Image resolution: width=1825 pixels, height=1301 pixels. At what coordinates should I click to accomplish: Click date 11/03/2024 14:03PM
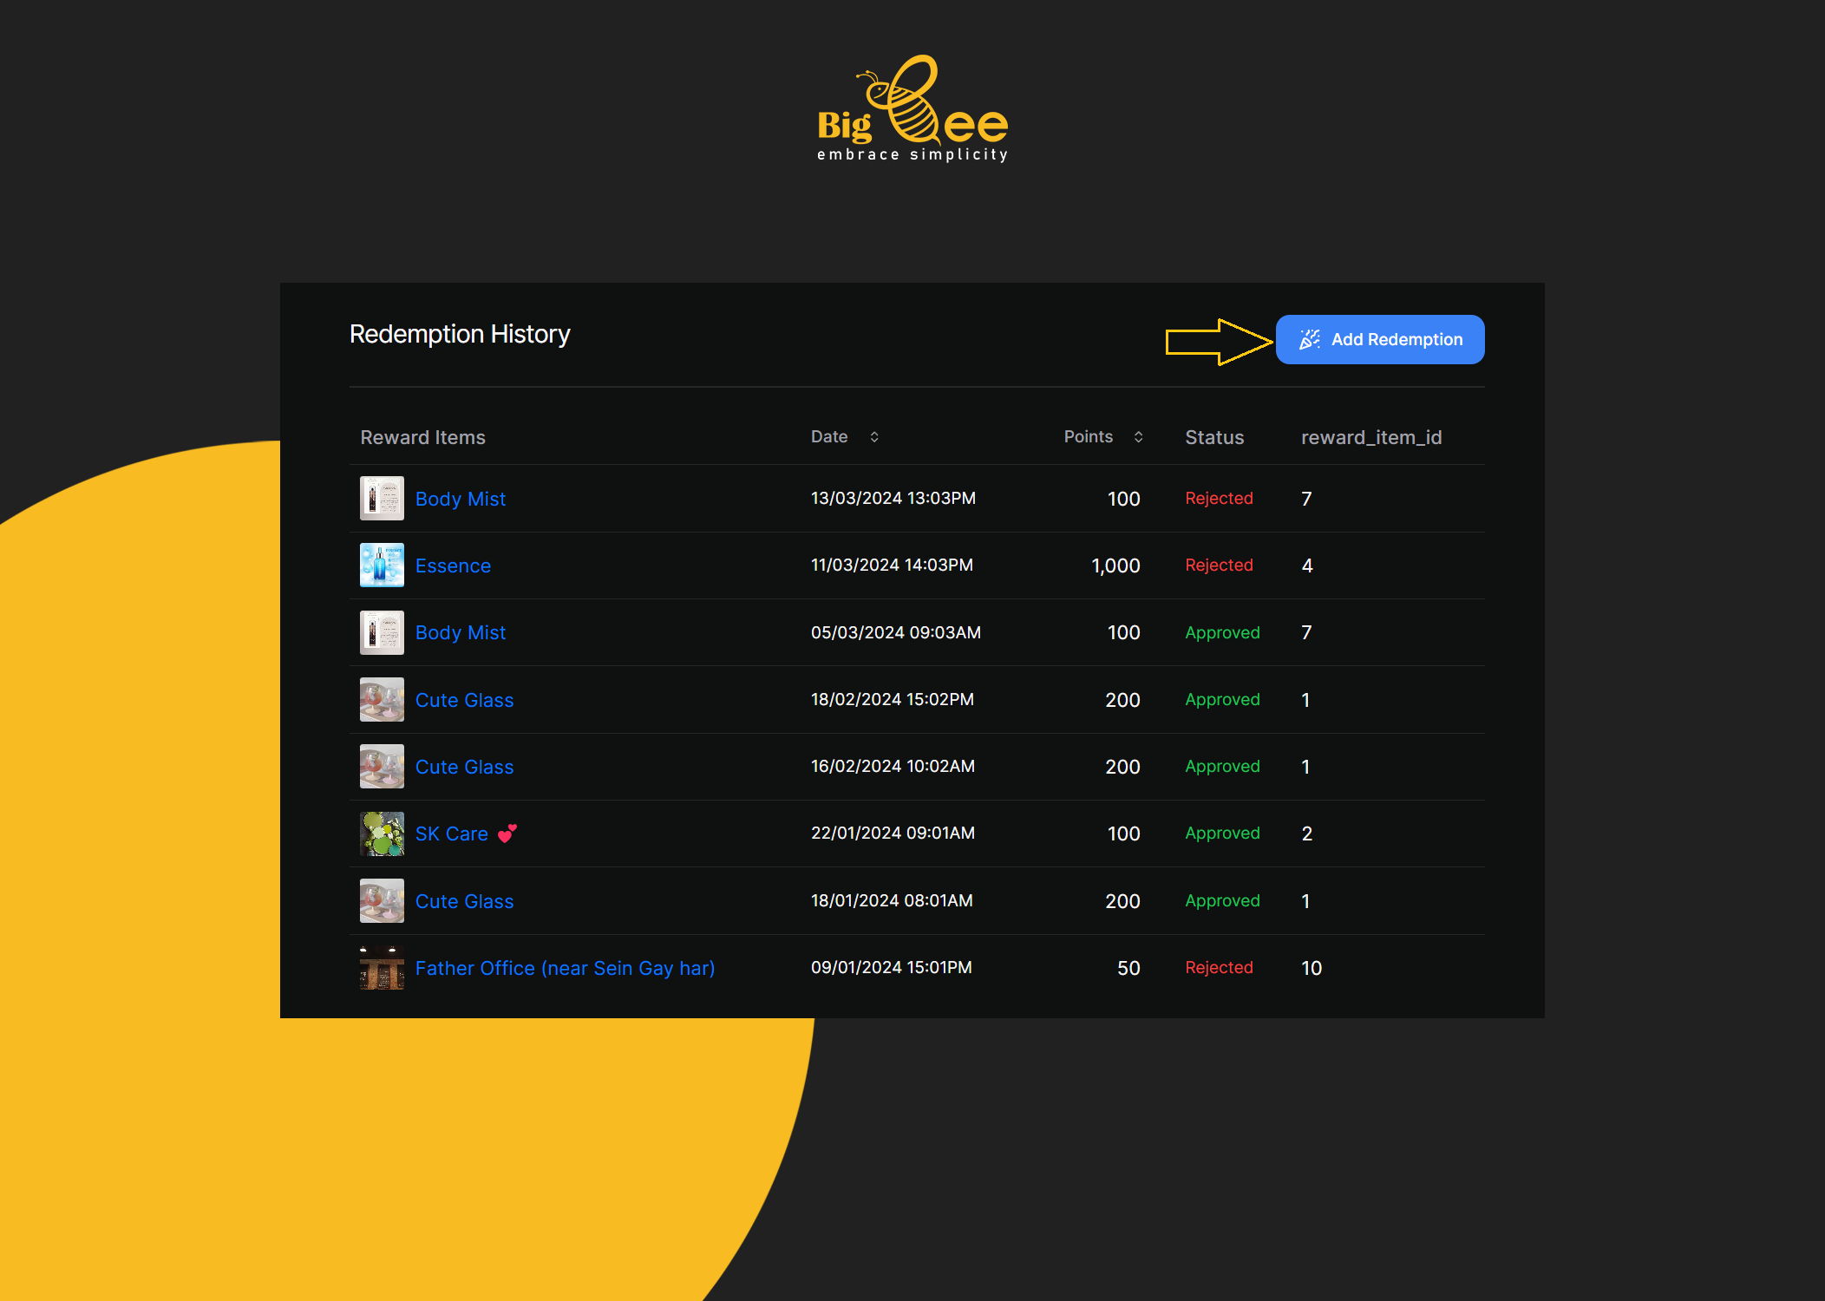[x=892, y=565]
